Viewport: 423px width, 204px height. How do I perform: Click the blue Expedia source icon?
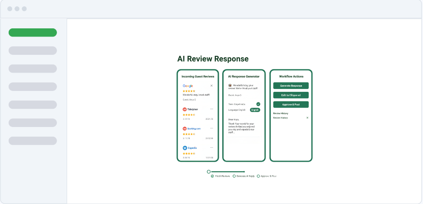pos(184,148)
